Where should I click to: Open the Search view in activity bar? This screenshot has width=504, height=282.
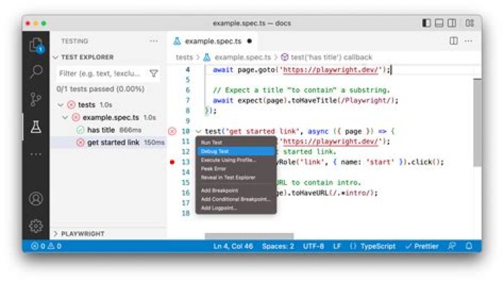pos(36,71)
